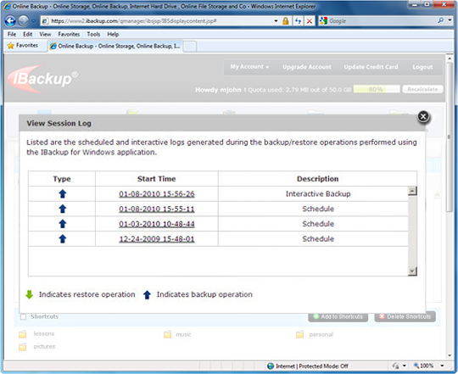458x374 pixels.
Task: Open the recent pages dropdown arrow
Action: point(34,21)
